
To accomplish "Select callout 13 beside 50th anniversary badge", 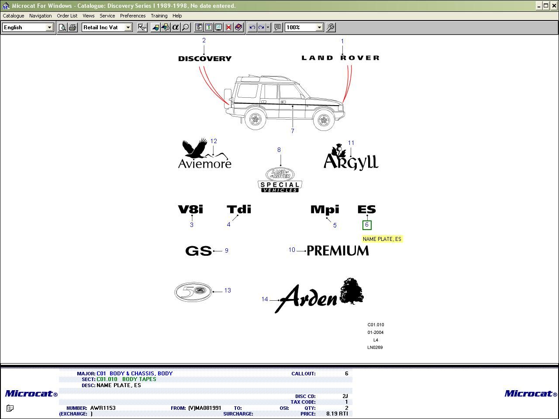I will pos(228,290).
